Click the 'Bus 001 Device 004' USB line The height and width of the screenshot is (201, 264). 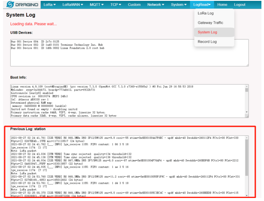click(35, 41)
